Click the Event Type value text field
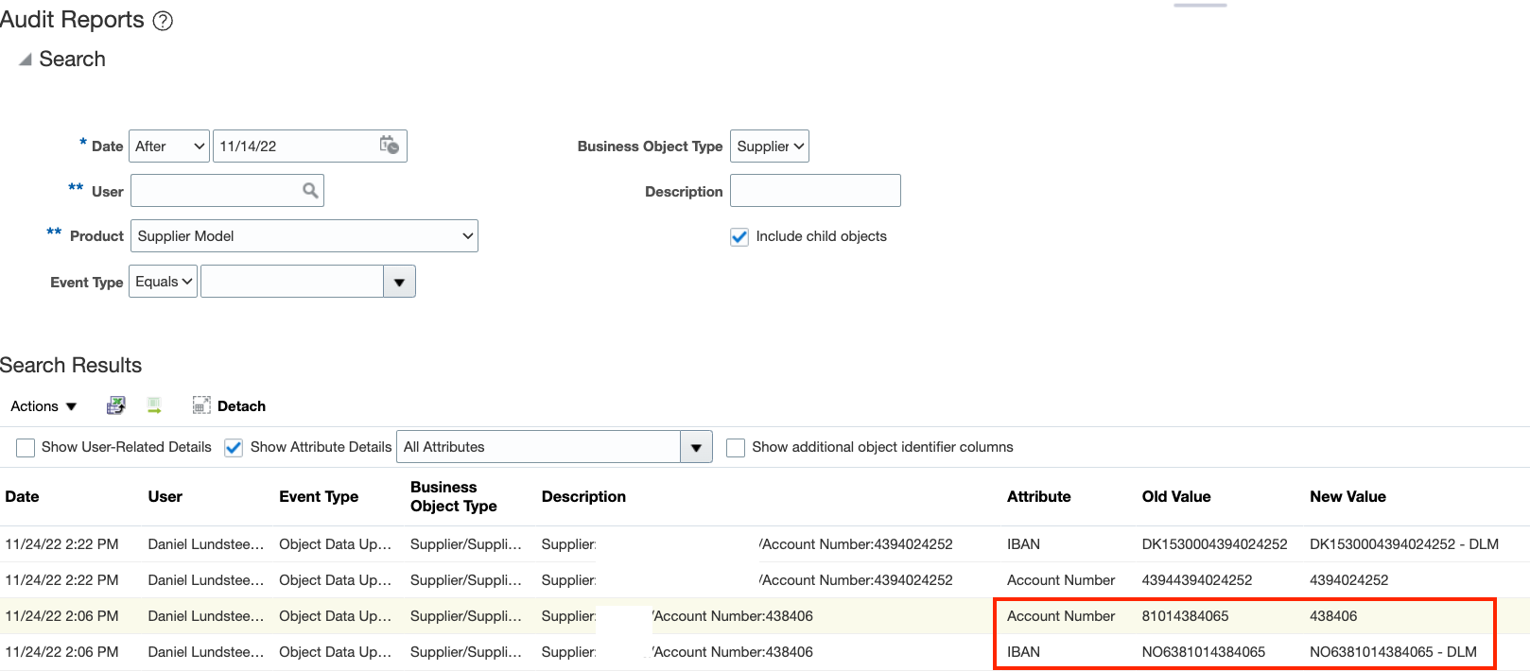 292,282
